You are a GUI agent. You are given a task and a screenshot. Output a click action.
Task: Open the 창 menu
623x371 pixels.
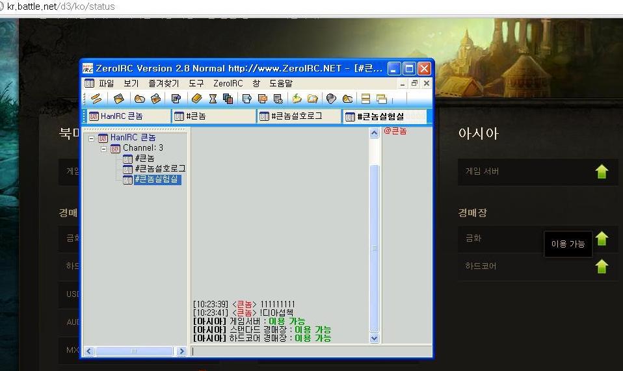pos(256,83)
